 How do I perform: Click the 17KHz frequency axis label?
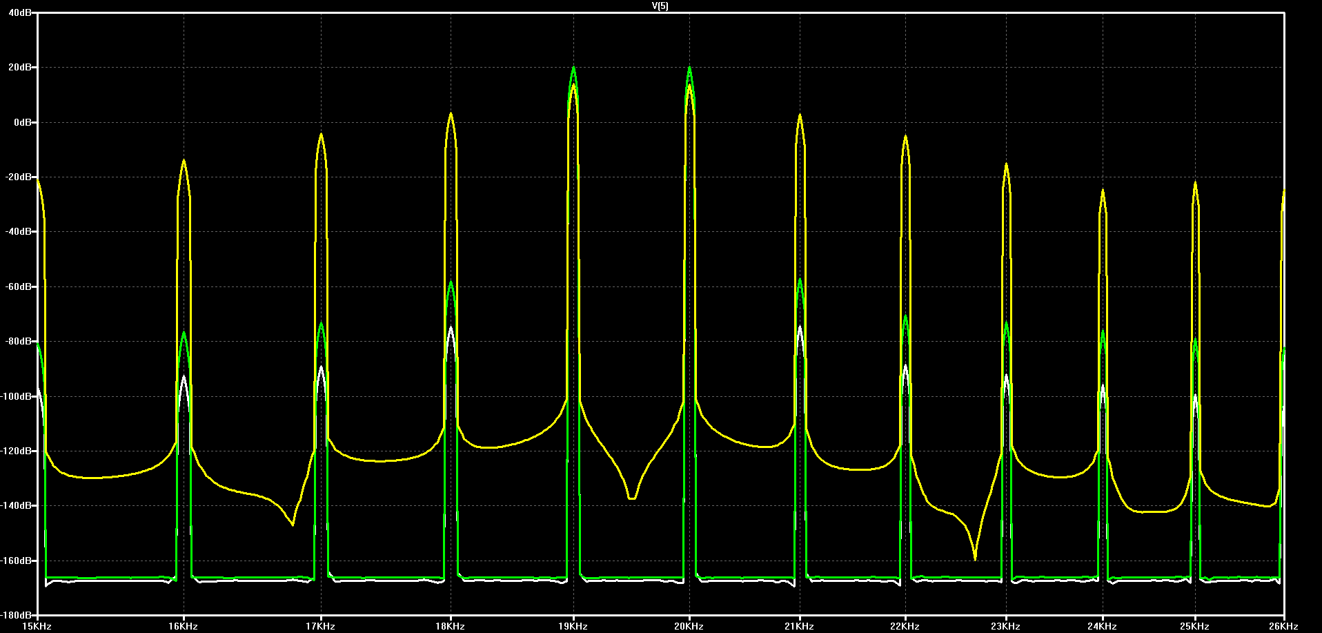[x=320, y=626]
